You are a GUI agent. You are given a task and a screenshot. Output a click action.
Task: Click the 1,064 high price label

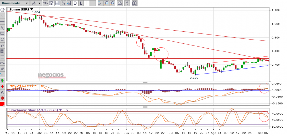[x=36, y=12]
